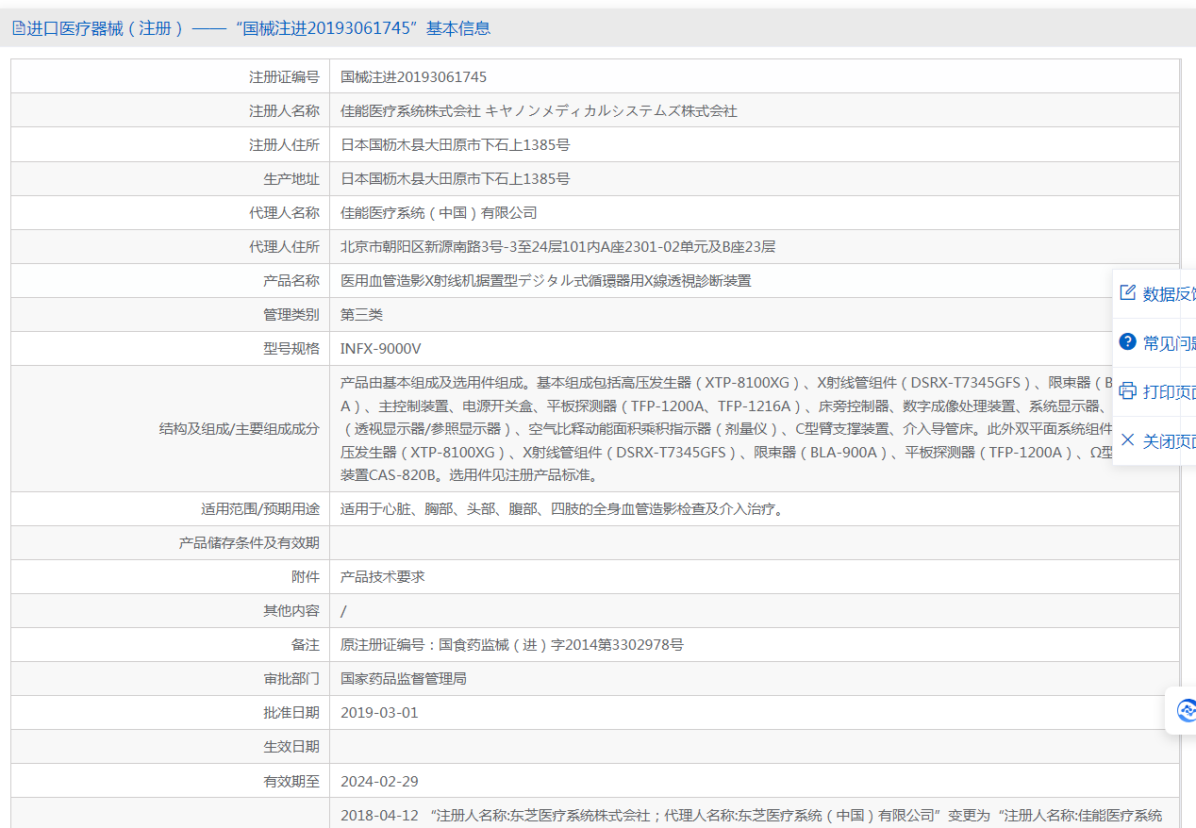Open the floating assistant icon at right edge
1196x828 pixels.
[1186, 710]
